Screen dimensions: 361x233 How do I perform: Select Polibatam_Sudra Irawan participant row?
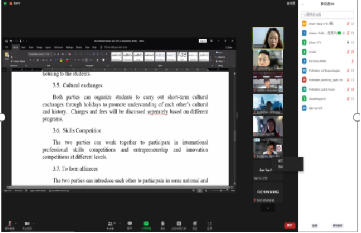(328, 90)
